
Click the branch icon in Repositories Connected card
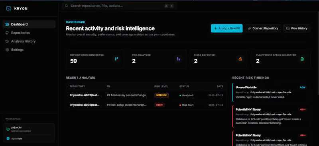(x=116, y=59)
